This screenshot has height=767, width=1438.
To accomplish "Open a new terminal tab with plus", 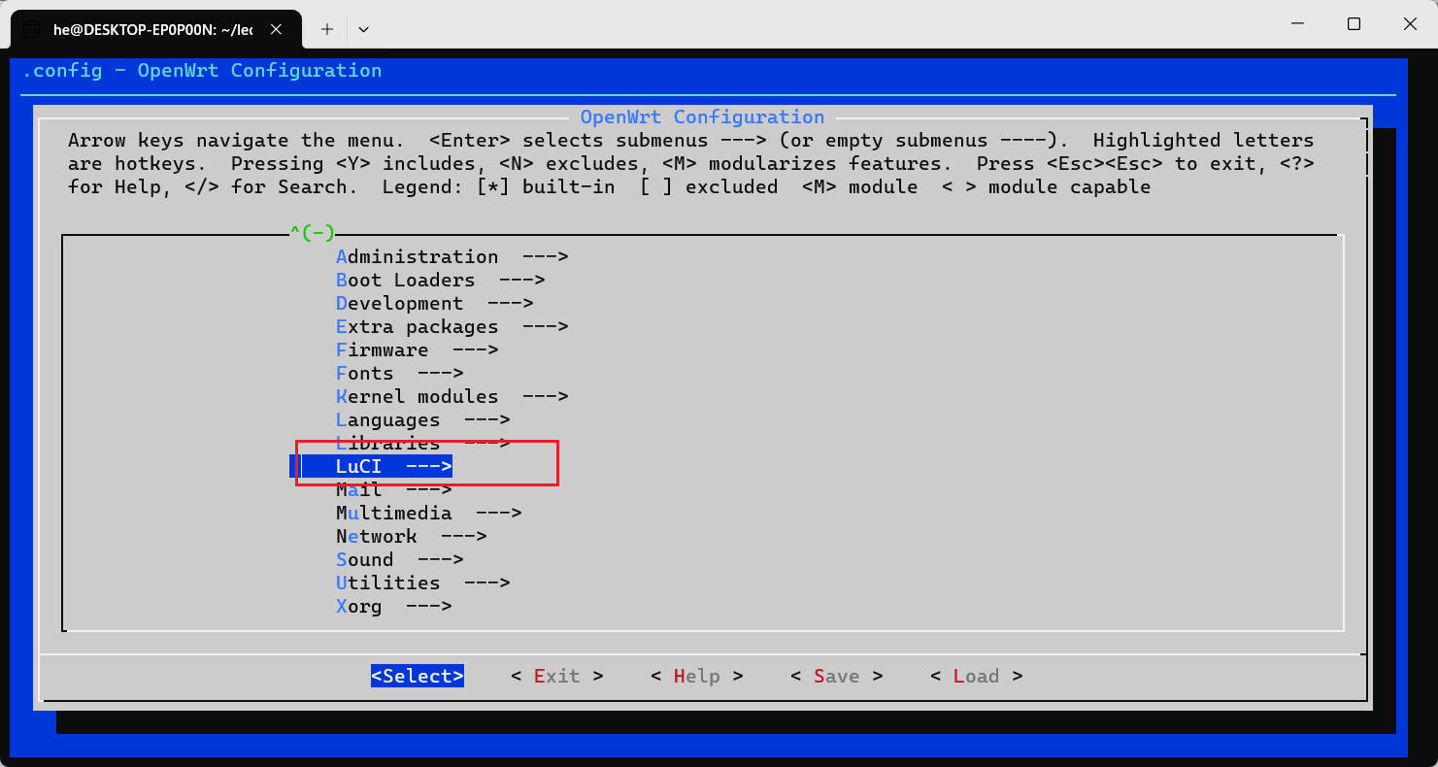I will pos(327,29).
